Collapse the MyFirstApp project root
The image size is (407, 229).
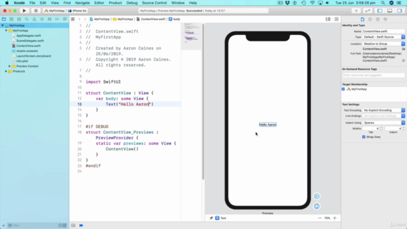coord(3,25)
